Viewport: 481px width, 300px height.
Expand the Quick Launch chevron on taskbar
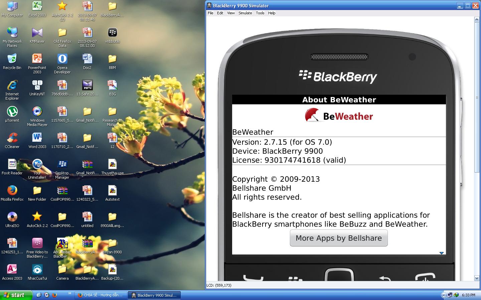(69, 293)
